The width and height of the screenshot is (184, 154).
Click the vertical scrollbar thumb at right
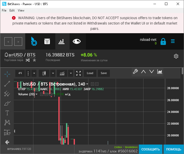(x=182, y=71)
